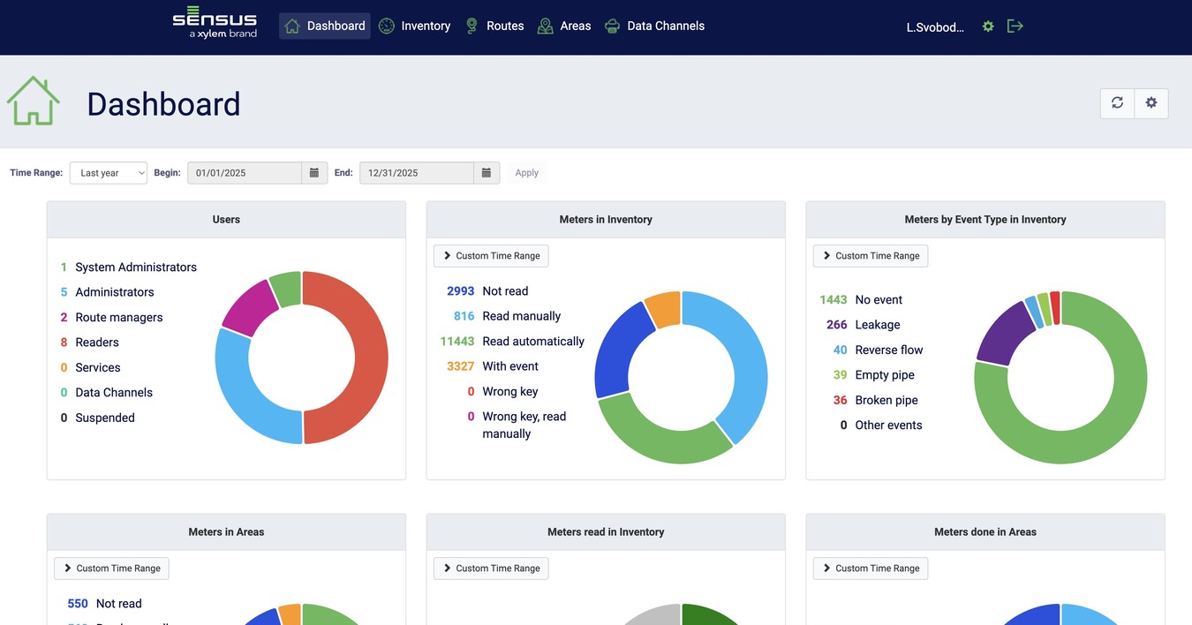Viewport: 1192px width, 625px height.
Task: Go to the Inventory tab
Action: [x=415, y=26]
